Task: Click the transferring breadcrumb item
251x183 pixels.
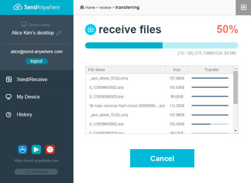Action: [x=127, y=7]
